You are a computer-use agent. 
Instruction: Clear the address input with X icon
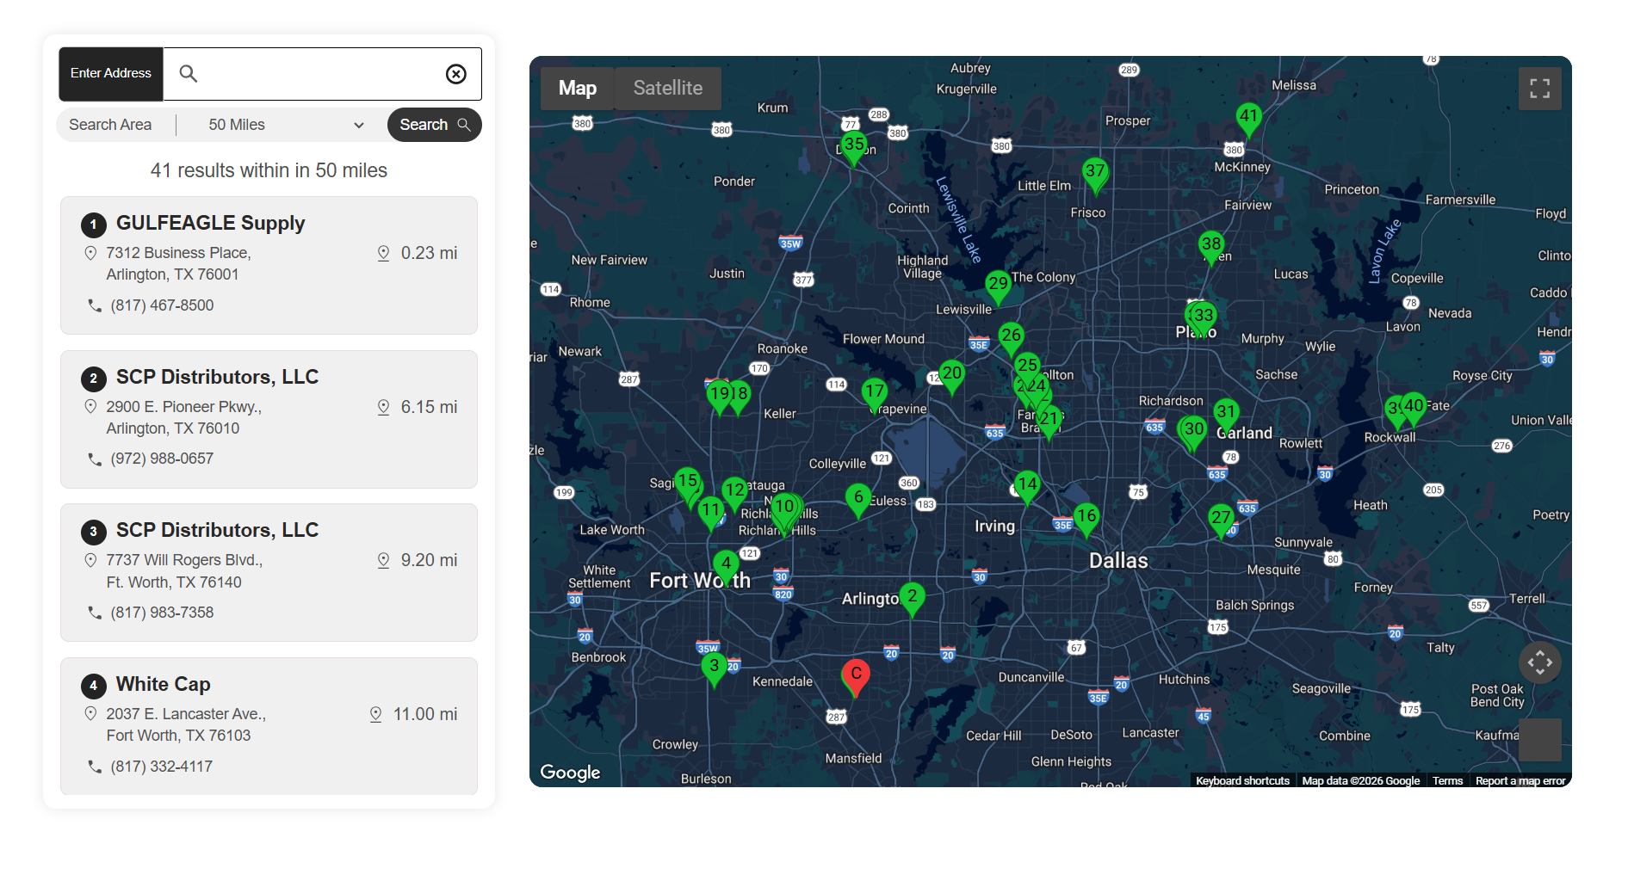coord(456,74)
